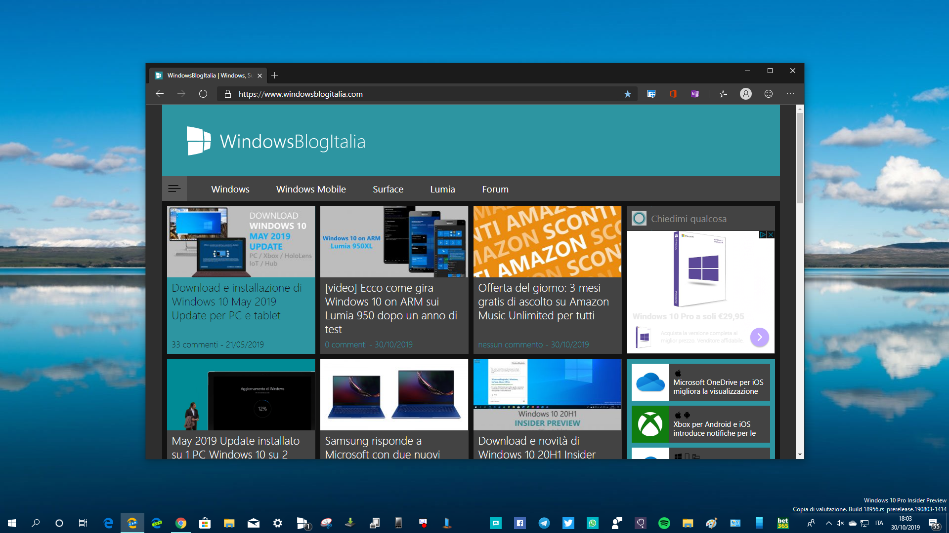
Task: View site security padlock info
Action: coord(228,94)
